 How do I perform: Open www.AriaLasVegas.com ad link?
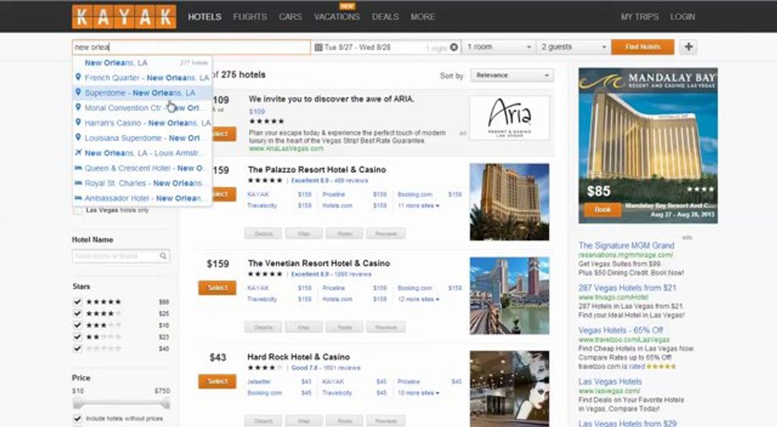tap(286, 149)
